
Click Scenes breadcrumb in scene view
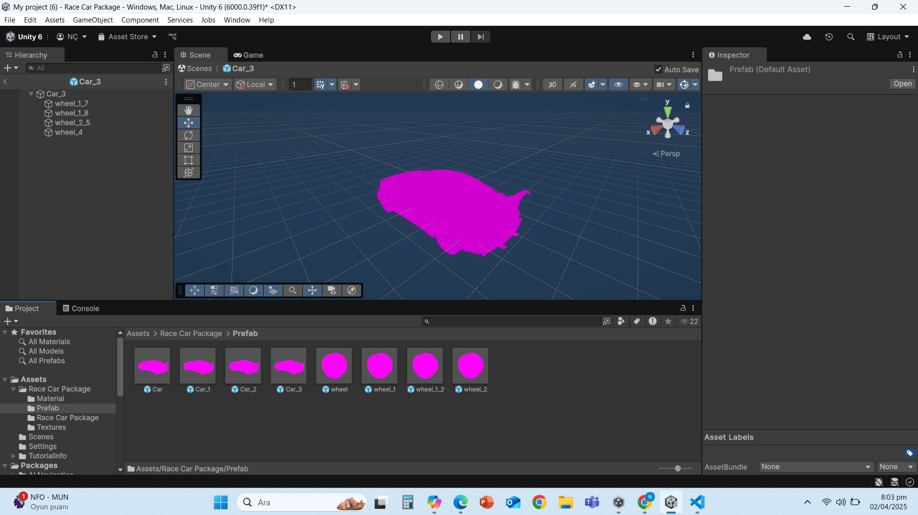pyautogui.click(x=195, y=69)
